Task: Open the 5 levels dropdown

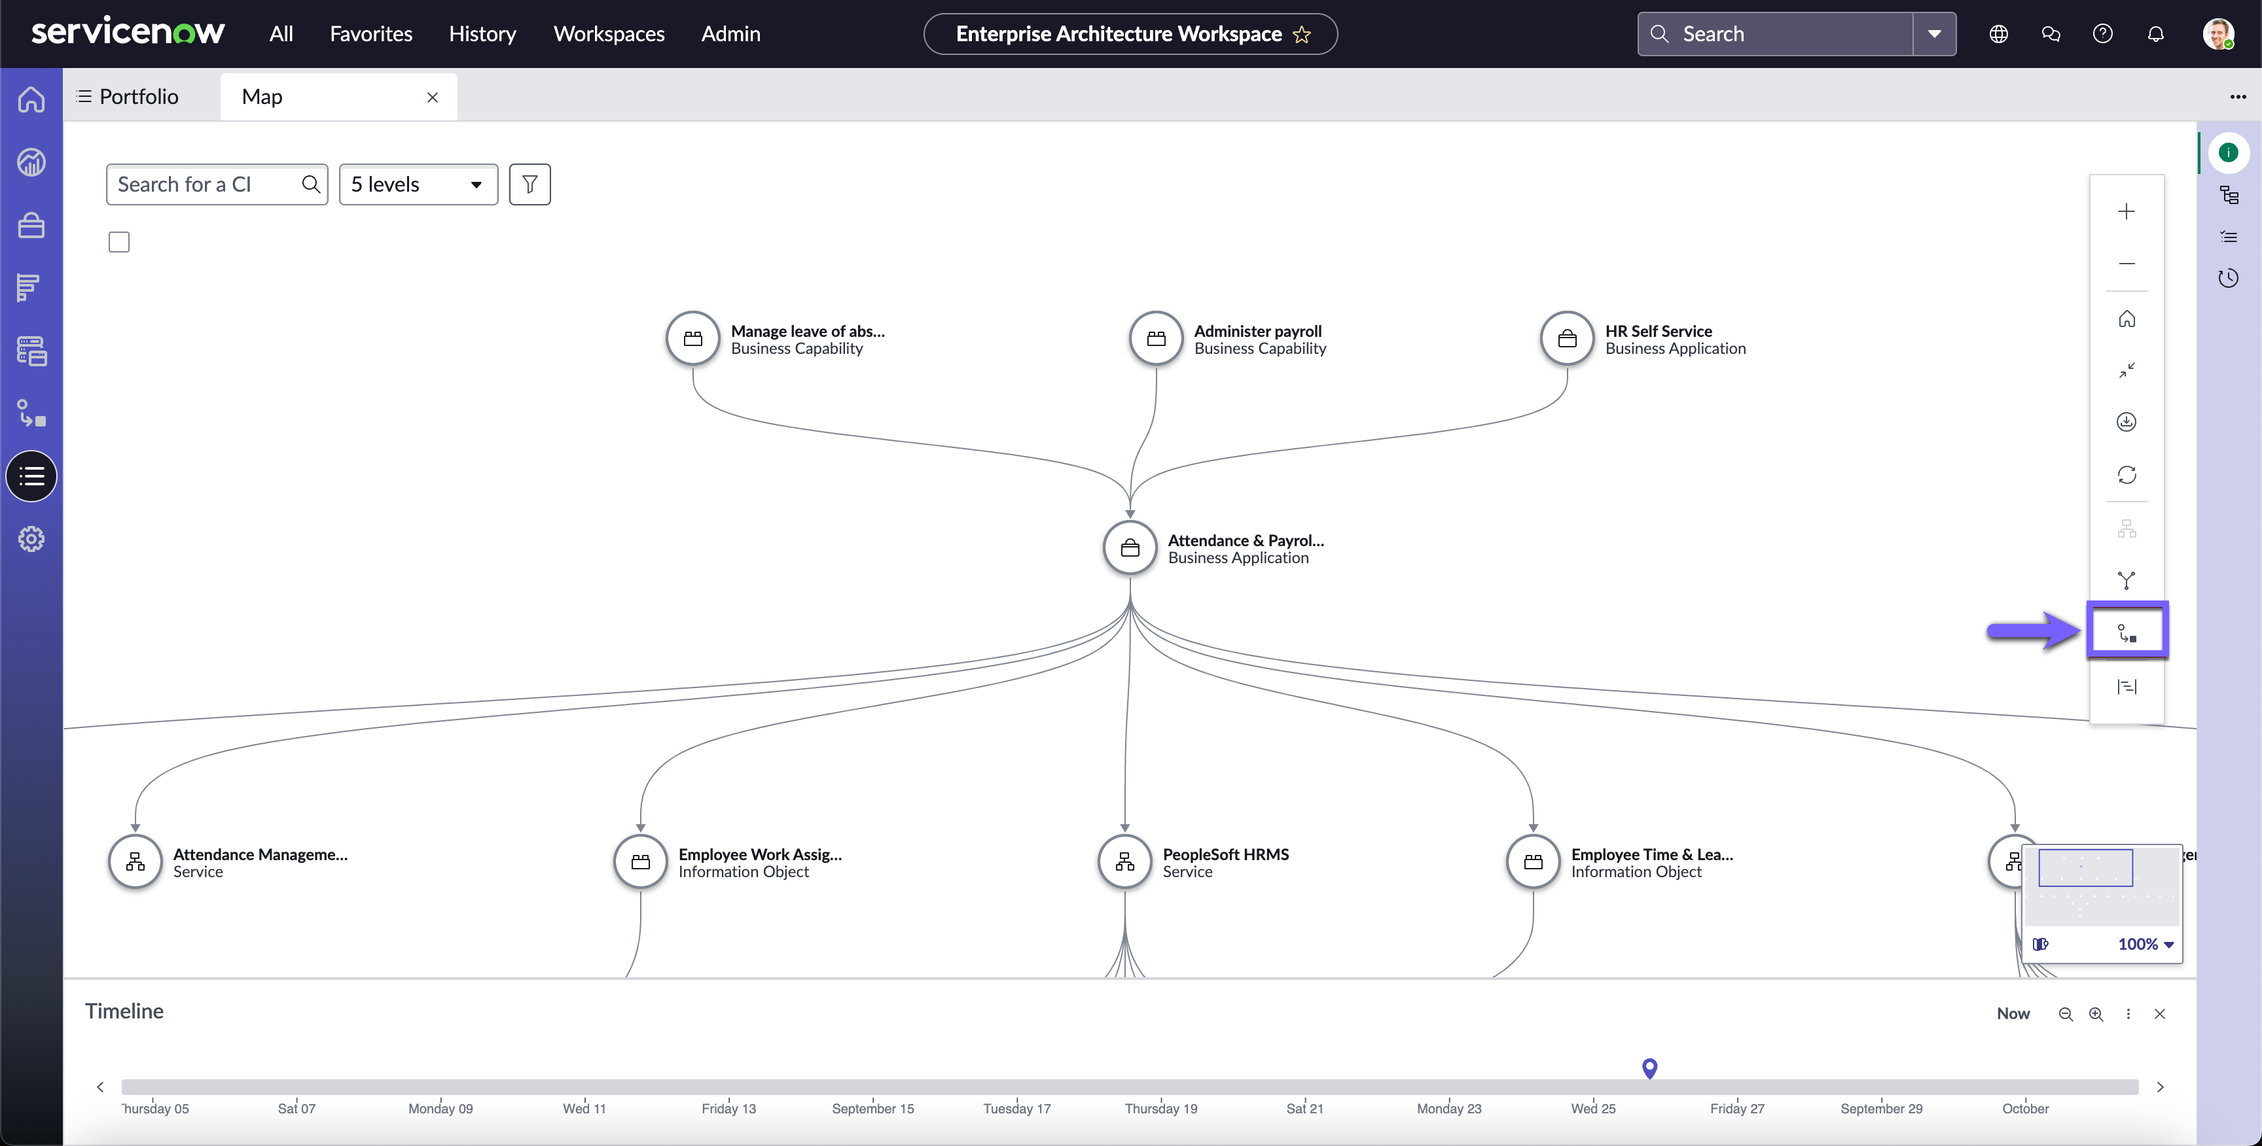Action: pyautogui.click(x=418, y=184)
